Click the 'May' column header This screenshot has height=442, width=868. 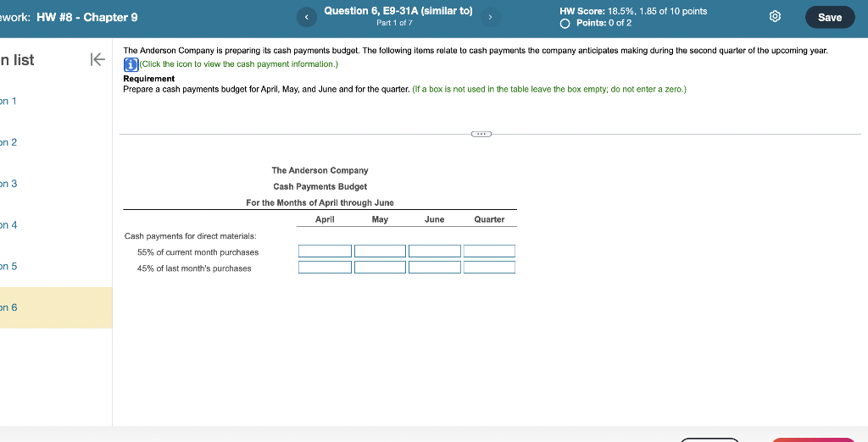[380, 219]
